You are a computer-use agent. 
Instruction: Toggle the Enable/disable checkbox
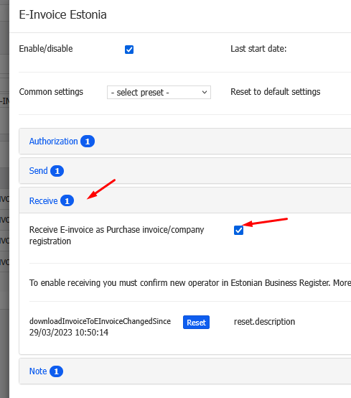129,50
